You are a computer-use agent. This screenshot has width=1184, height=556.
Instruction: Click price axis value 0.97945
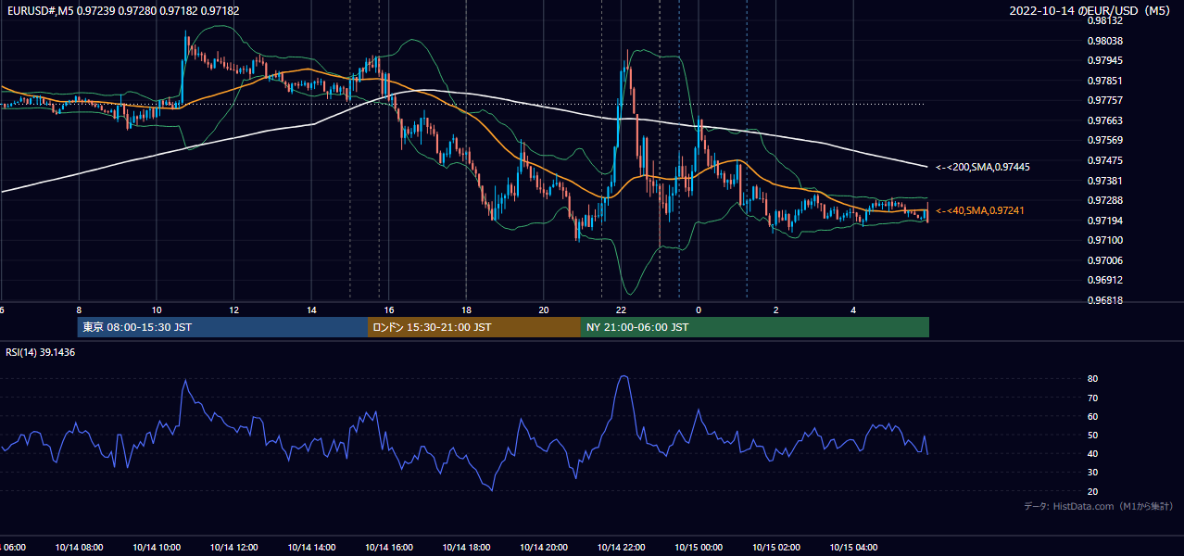[x=1104, y=60]
